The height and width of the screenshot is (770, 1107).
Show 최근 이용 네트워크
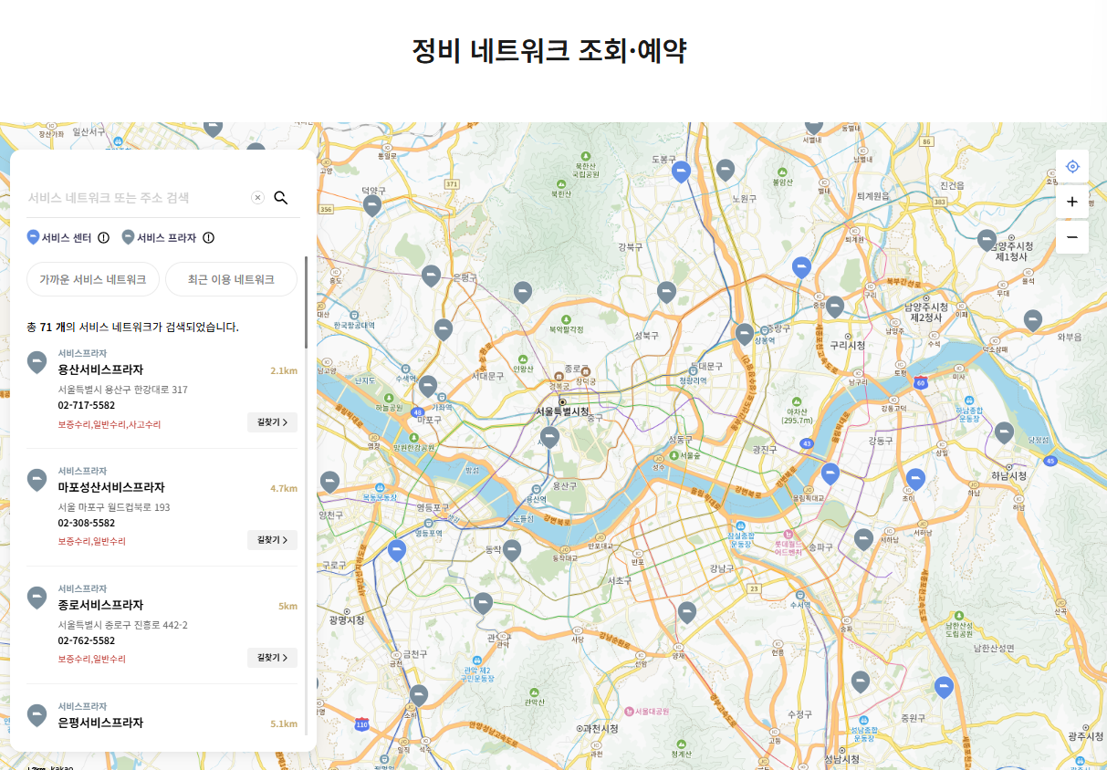tap(231, 279)
